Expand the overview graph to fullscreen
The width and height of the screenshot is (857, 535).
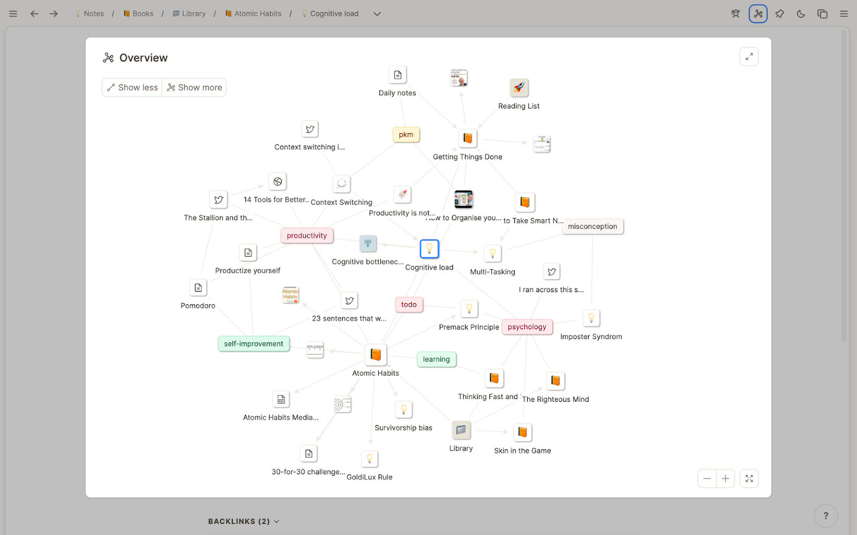tap(749, 57)
